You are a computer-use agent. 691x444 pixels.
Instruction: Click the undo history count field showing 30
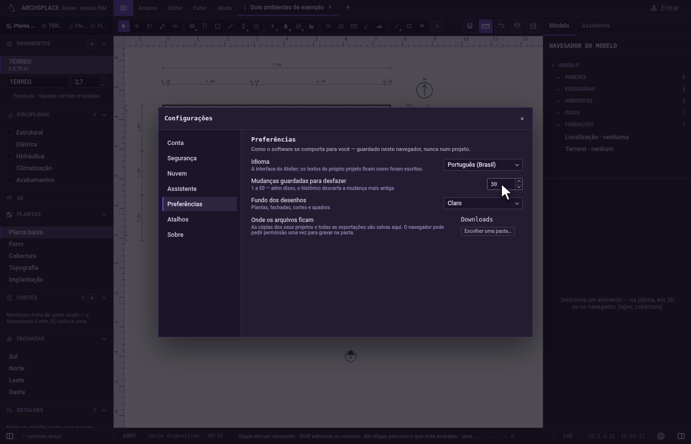501,184
